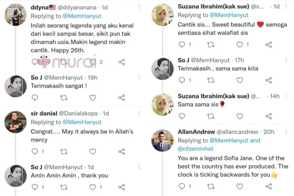Share ddyna's legenda tweet
Image resolution: width=294 pixels, height=196 pixels.
[x=122, y=62]
